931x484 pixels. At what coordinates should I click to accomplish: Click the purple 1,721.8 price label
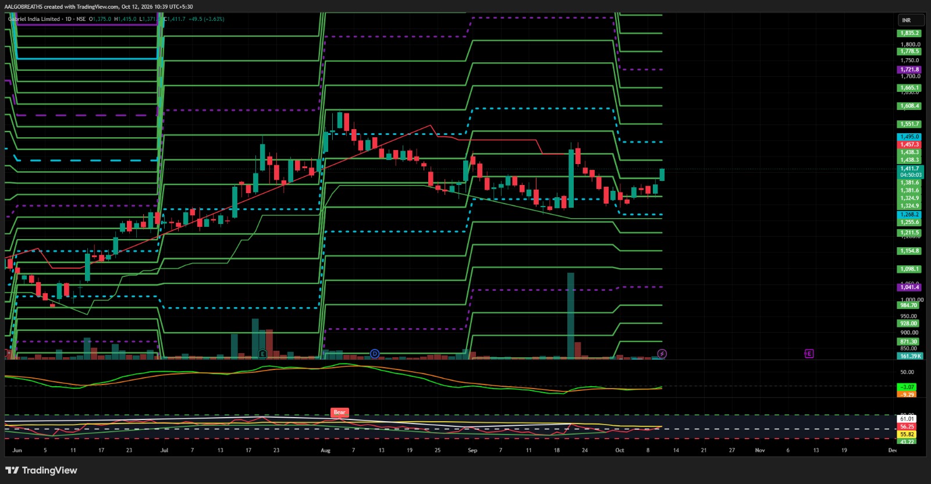[x=910, y=70]
